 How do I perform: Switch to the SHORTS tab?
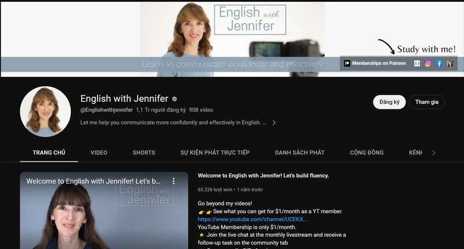click(x=144, y=152)
